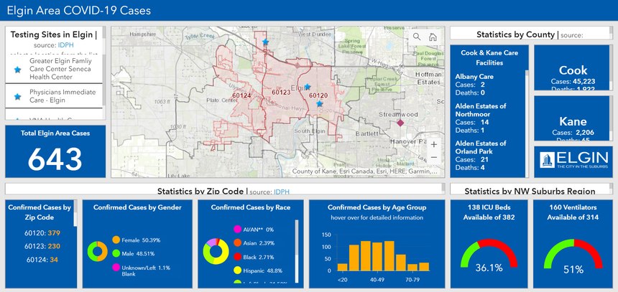Click the green Male legend swatch
Viewport: 618px width, 292px height.
coord(116,253)
